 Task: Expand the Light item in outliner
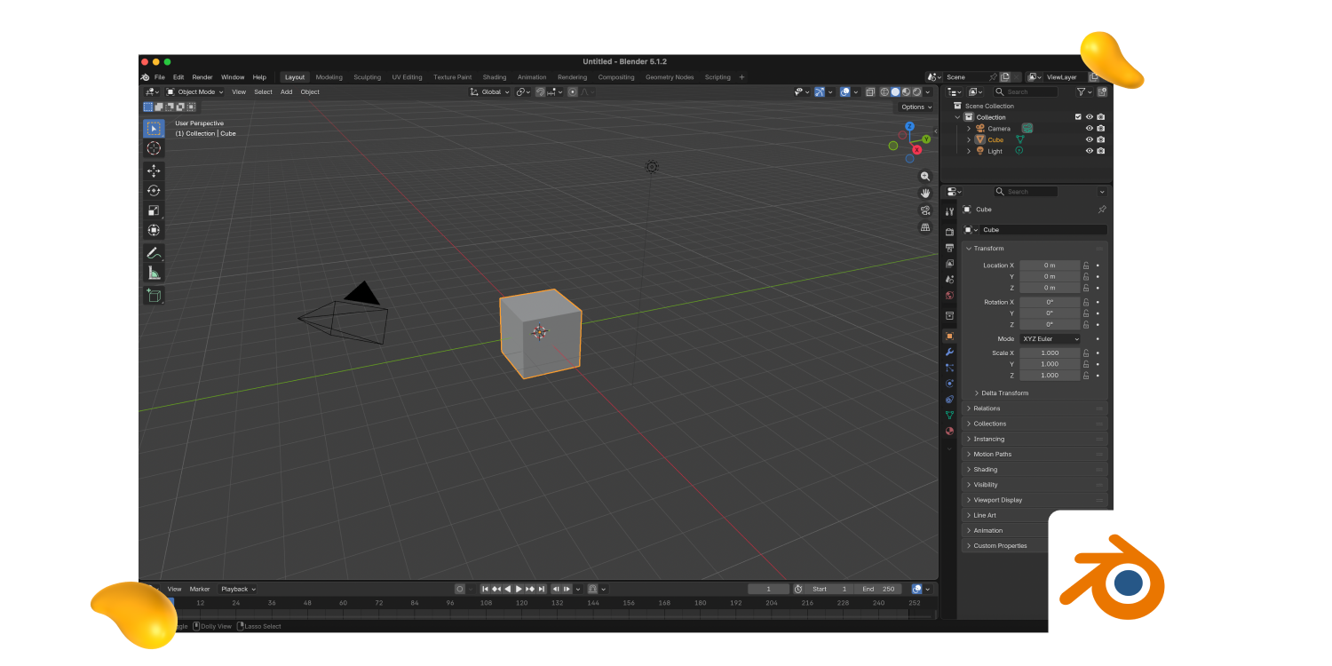pos(969,151)
